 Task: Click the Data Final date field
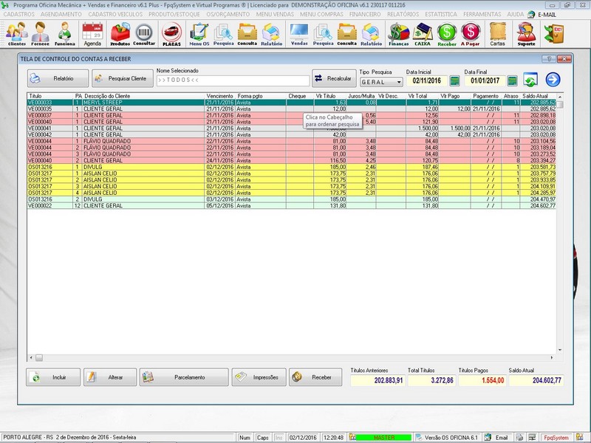coord(485,80)
